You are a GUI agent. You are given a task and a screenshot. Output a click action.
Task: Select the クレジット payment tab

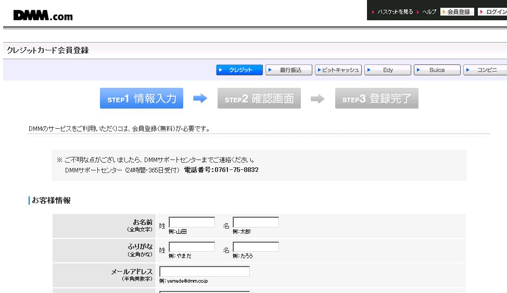pyautogui.click(x=239, y=70)
